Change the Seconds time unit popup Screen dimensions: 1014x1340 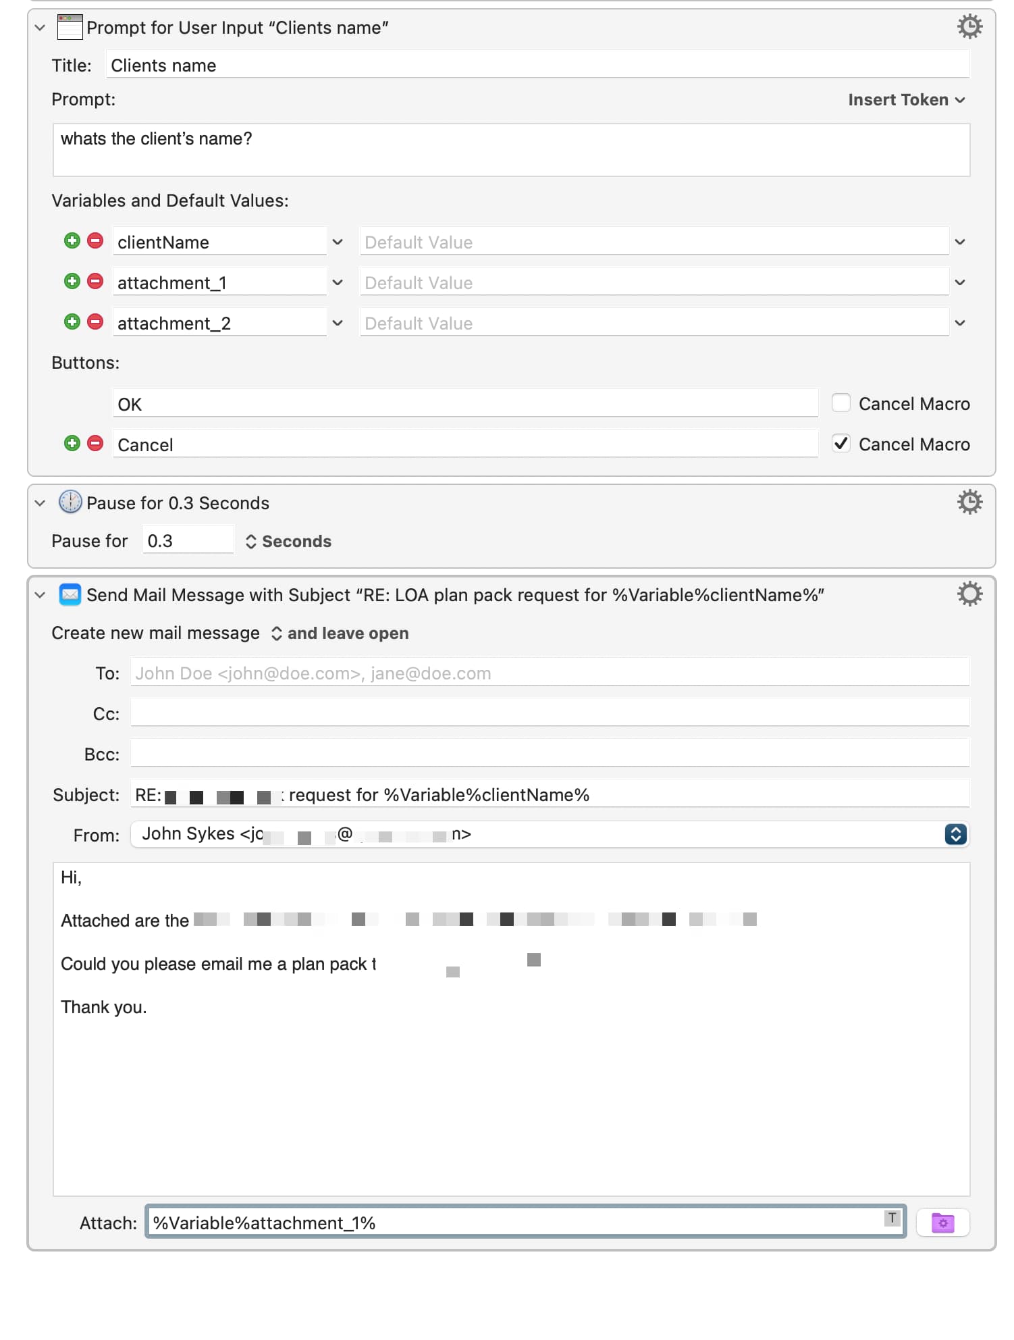click(288, 542)
